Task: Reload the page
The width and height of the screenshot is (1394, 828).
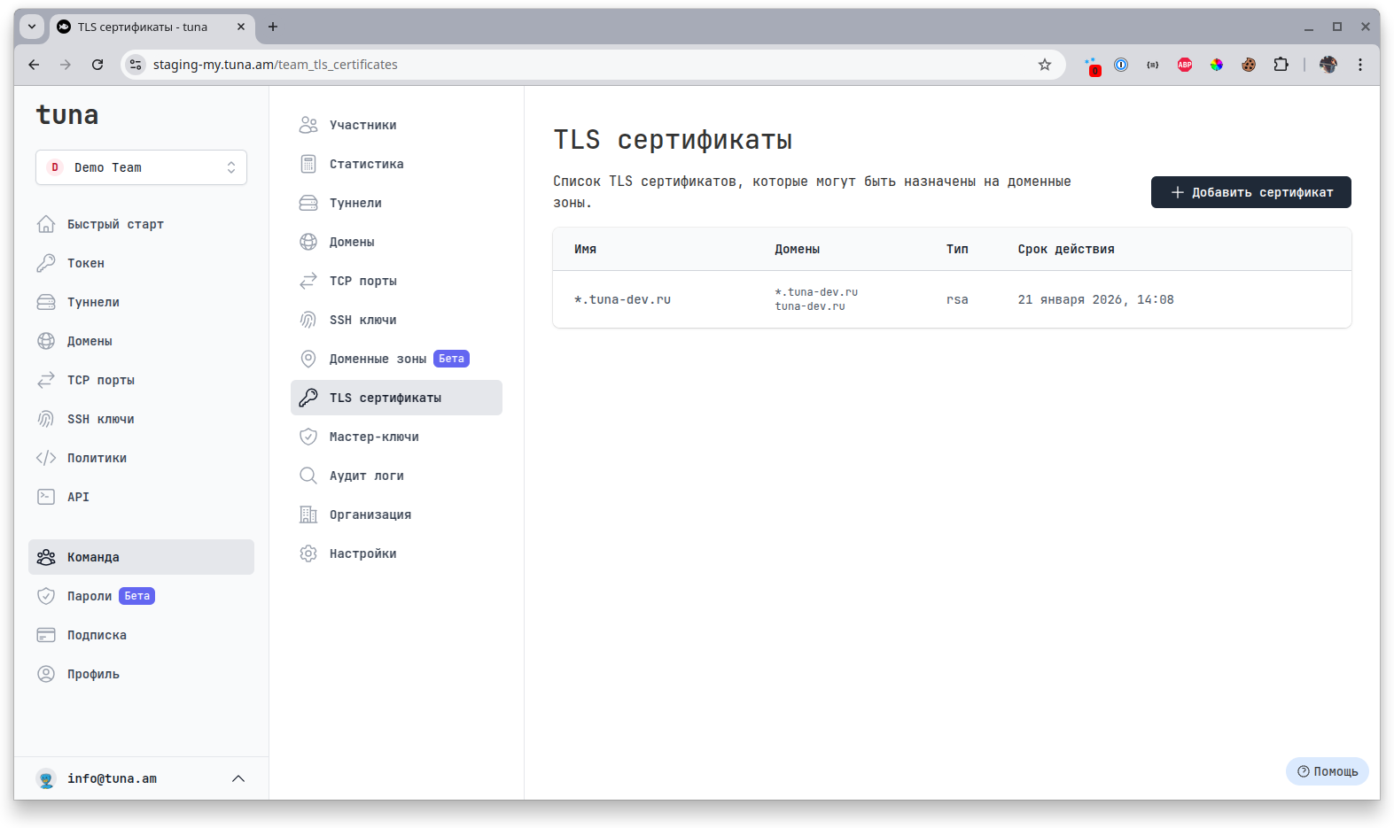Action: coord(97,65)
